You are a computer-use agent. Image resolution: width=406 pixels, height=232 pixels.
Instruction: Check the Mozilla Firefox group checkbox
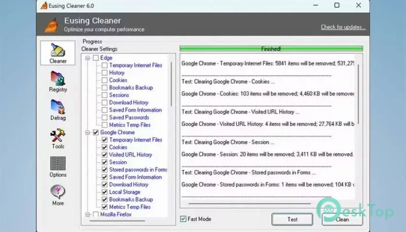pyautogui.click(x=96, y=215)
